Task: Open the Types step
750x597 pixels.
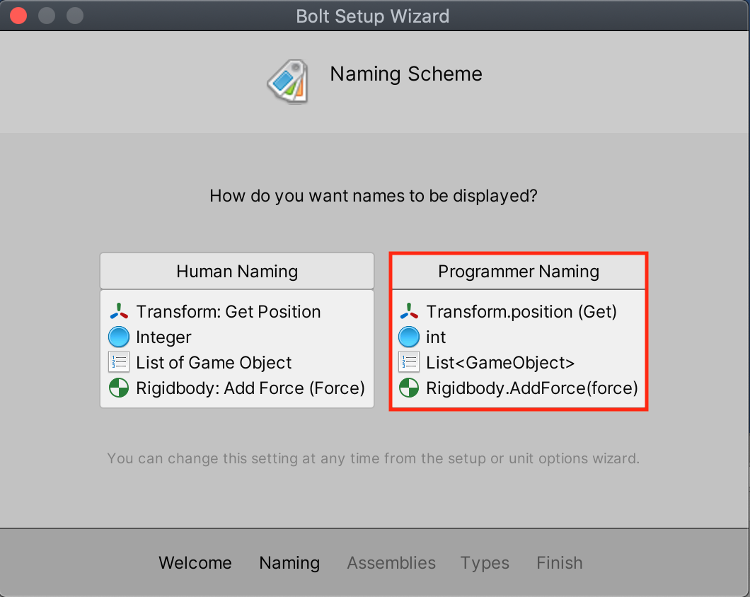Action: tap(485, 563)
